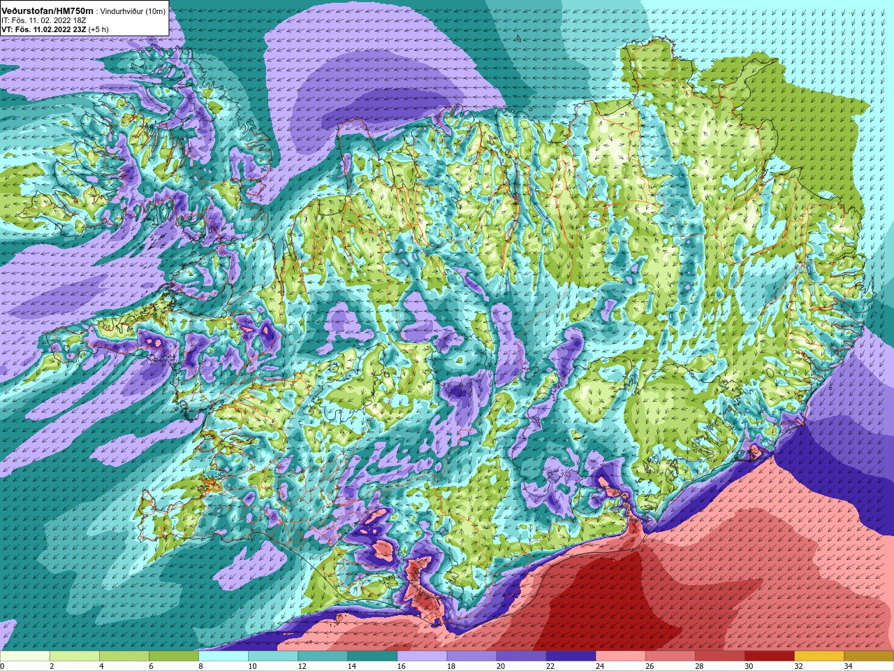Click the legend swatch between 22 and 24
Image resolution: width=894 pixels, height=671 pixels.
[x=571, y=656]
